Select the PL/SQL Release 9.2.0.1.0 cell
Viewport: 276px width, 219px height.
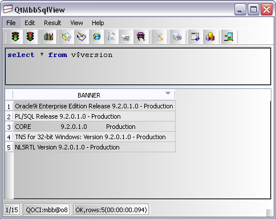94,116
